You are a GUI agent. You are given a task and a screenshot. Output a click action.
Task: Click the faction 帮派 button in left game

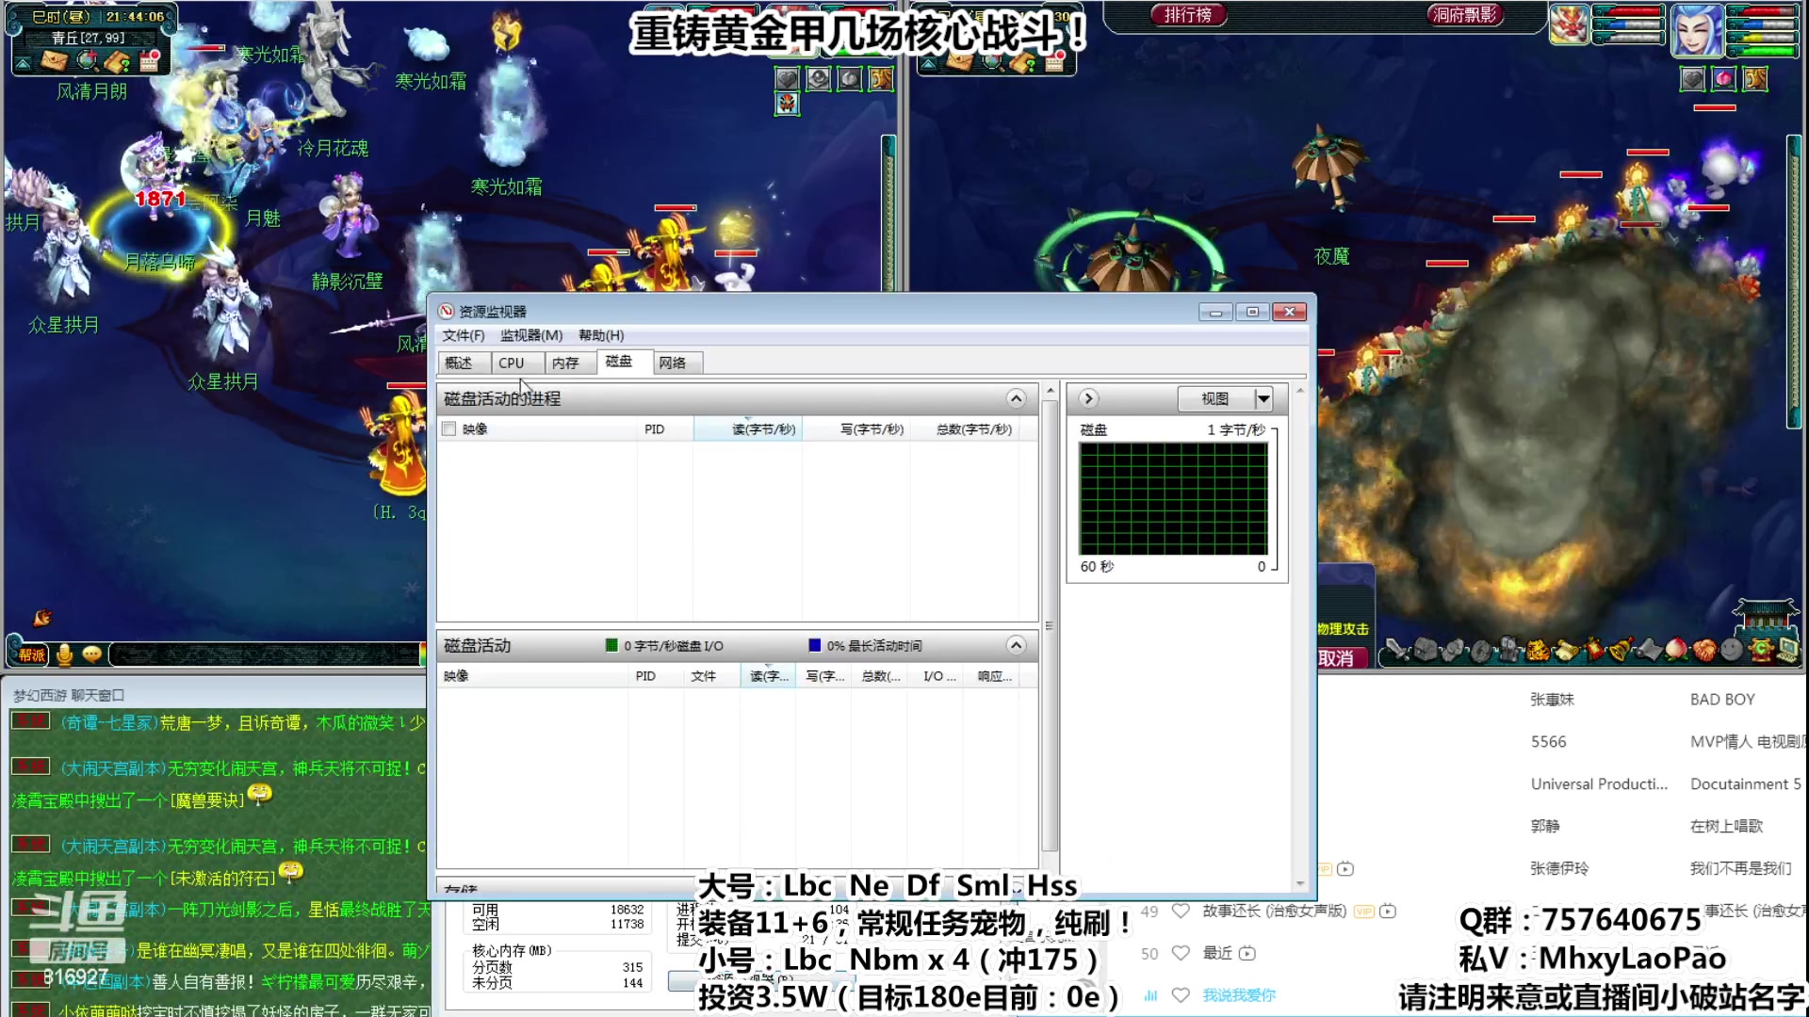point(31,654)
